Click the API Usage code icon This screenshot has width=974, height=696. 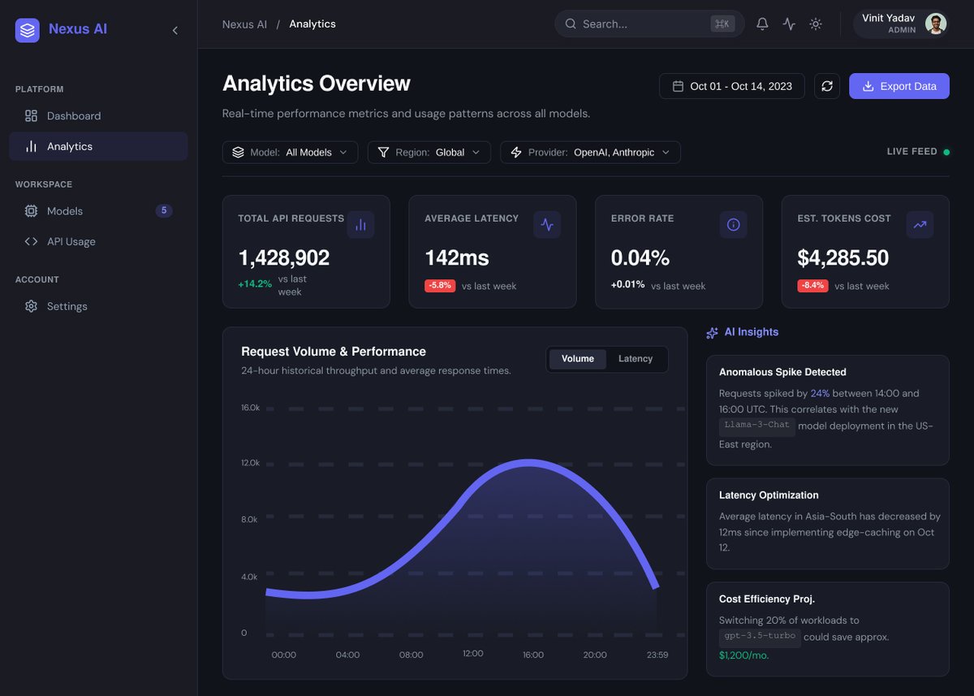click(31, 241)
